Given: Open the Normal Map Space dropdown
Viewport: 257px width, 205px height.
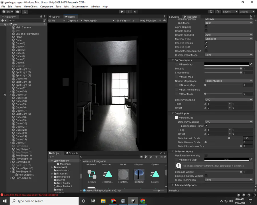Looking at the screenshot, I should [x=228, y=81].
